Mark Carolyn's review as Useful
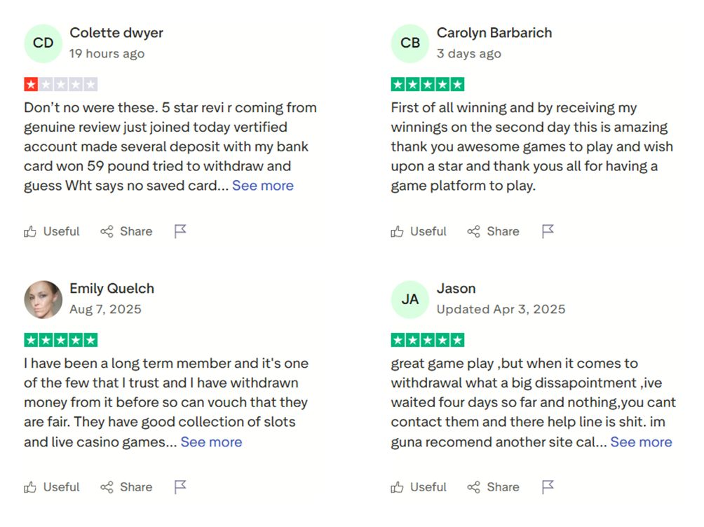The width and height of the screenshot is (704, 527). point(428,231)
